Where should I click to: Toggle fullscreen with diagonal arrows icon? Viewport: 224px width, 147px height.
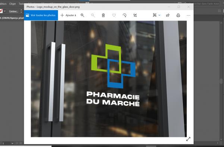[x=188, y=139]
